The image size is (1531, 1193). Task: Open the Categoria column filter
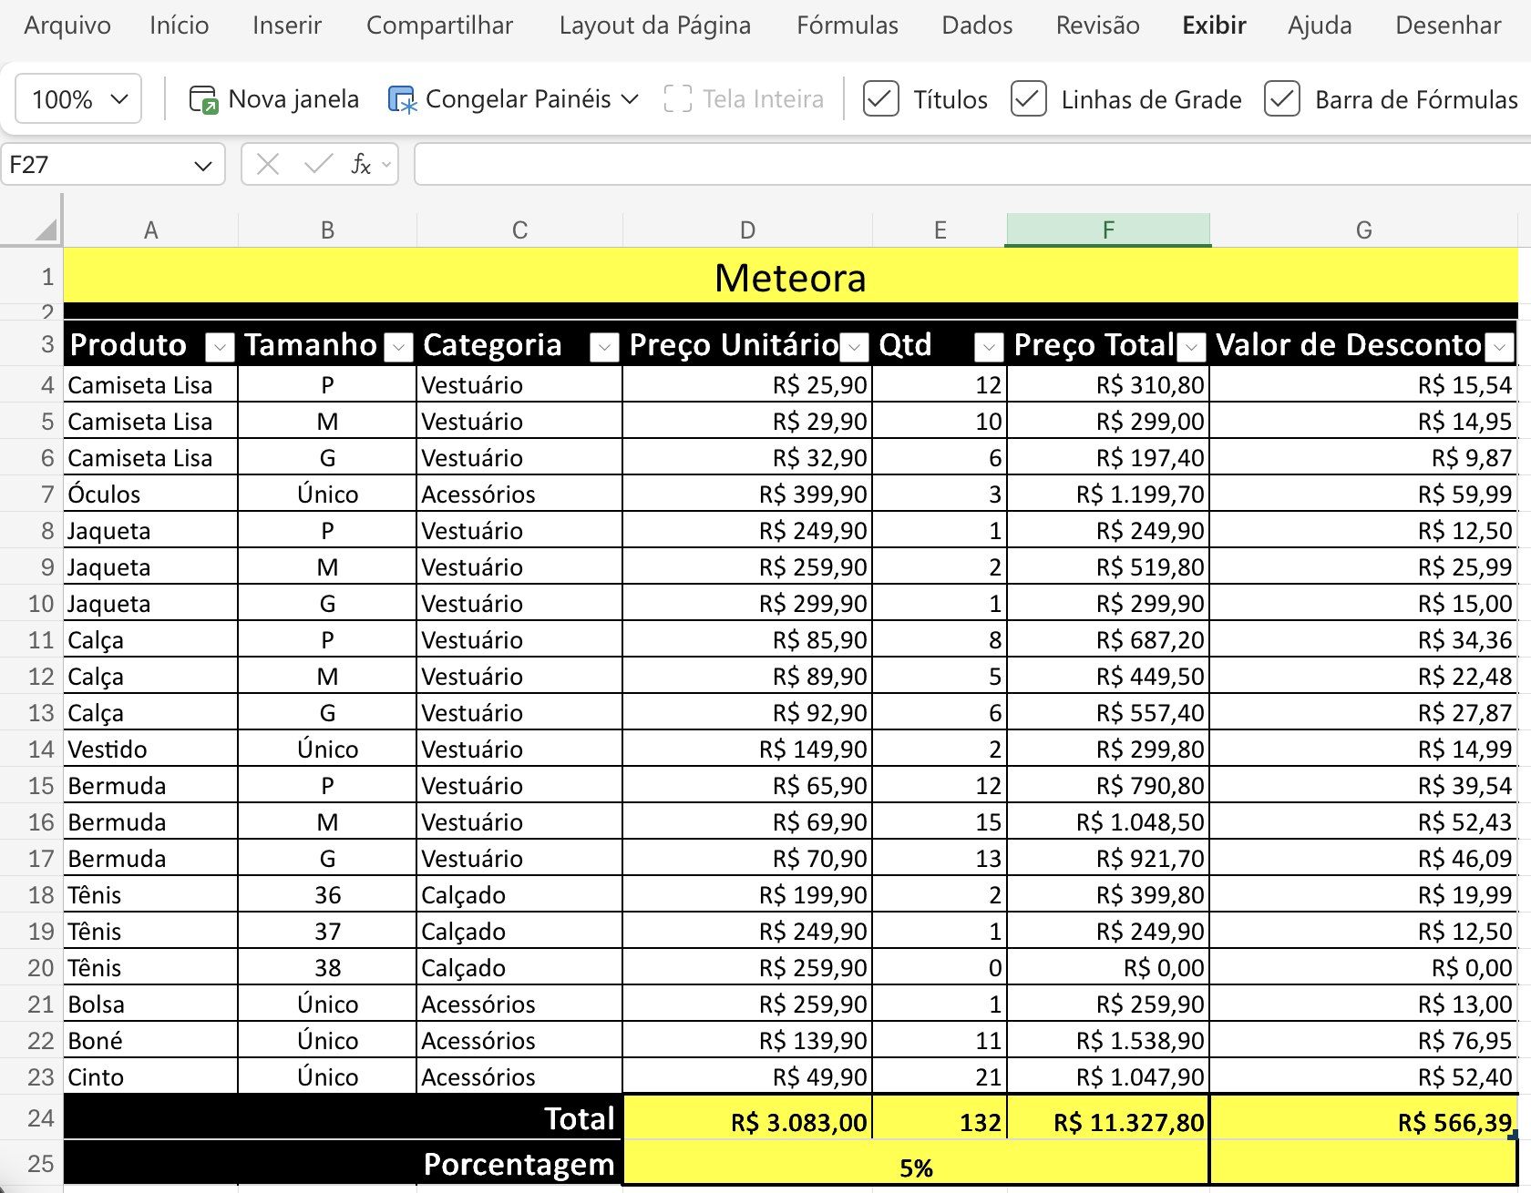(604, 347)
